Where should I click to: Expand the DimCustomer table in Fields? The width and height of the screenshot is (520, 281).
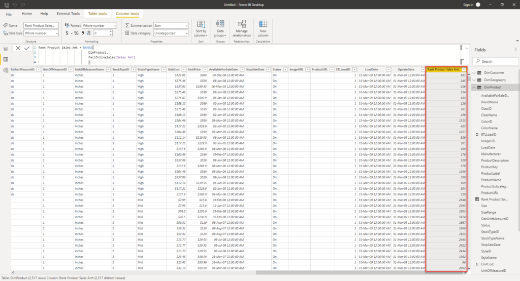pyautogui.click(x=474, y=73)
